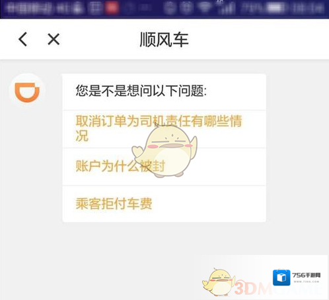329x300 pixels.
Task: Open 乘客拒付车费 question
Action: pos(164,204)
